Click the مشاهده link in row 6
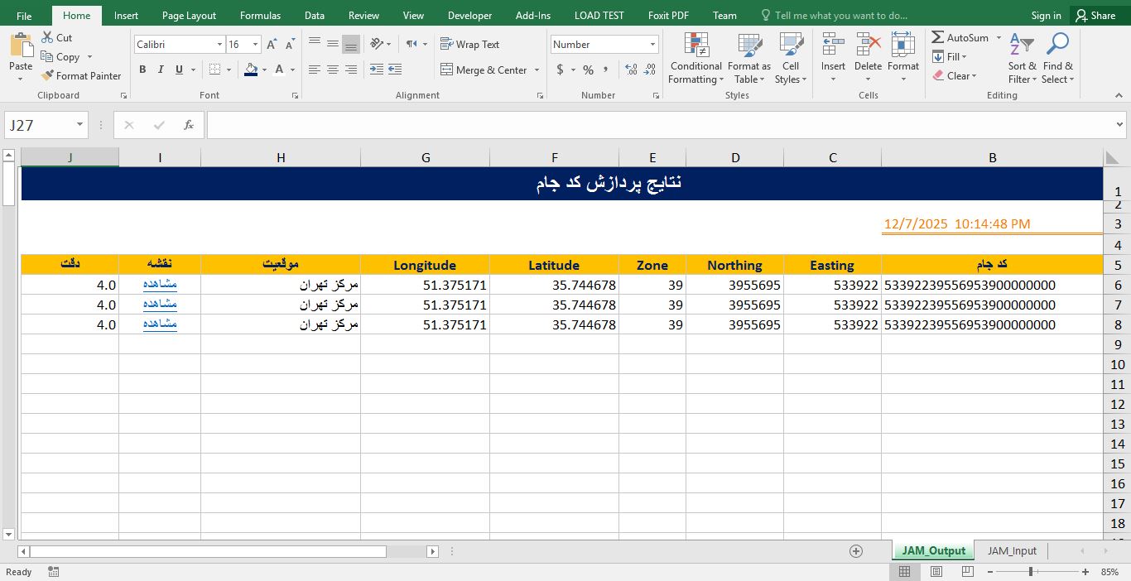Image resolution: width=1131 pixels, height=581 pixels. [x=161, y=285]
